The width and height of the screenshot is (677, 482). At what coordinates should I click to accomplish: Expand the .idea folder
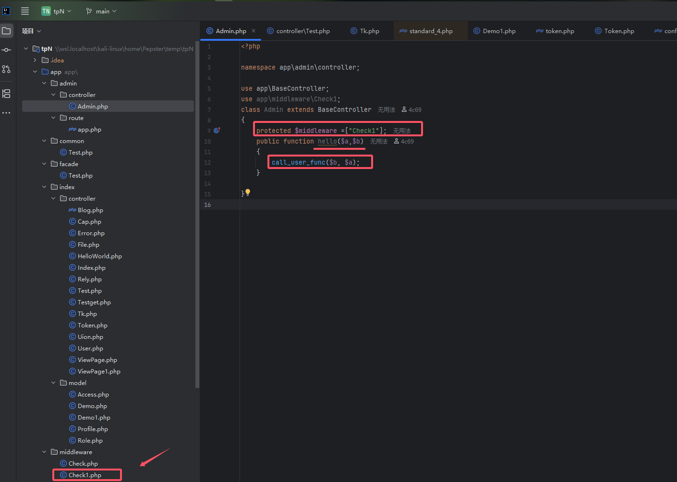point(35,60)
